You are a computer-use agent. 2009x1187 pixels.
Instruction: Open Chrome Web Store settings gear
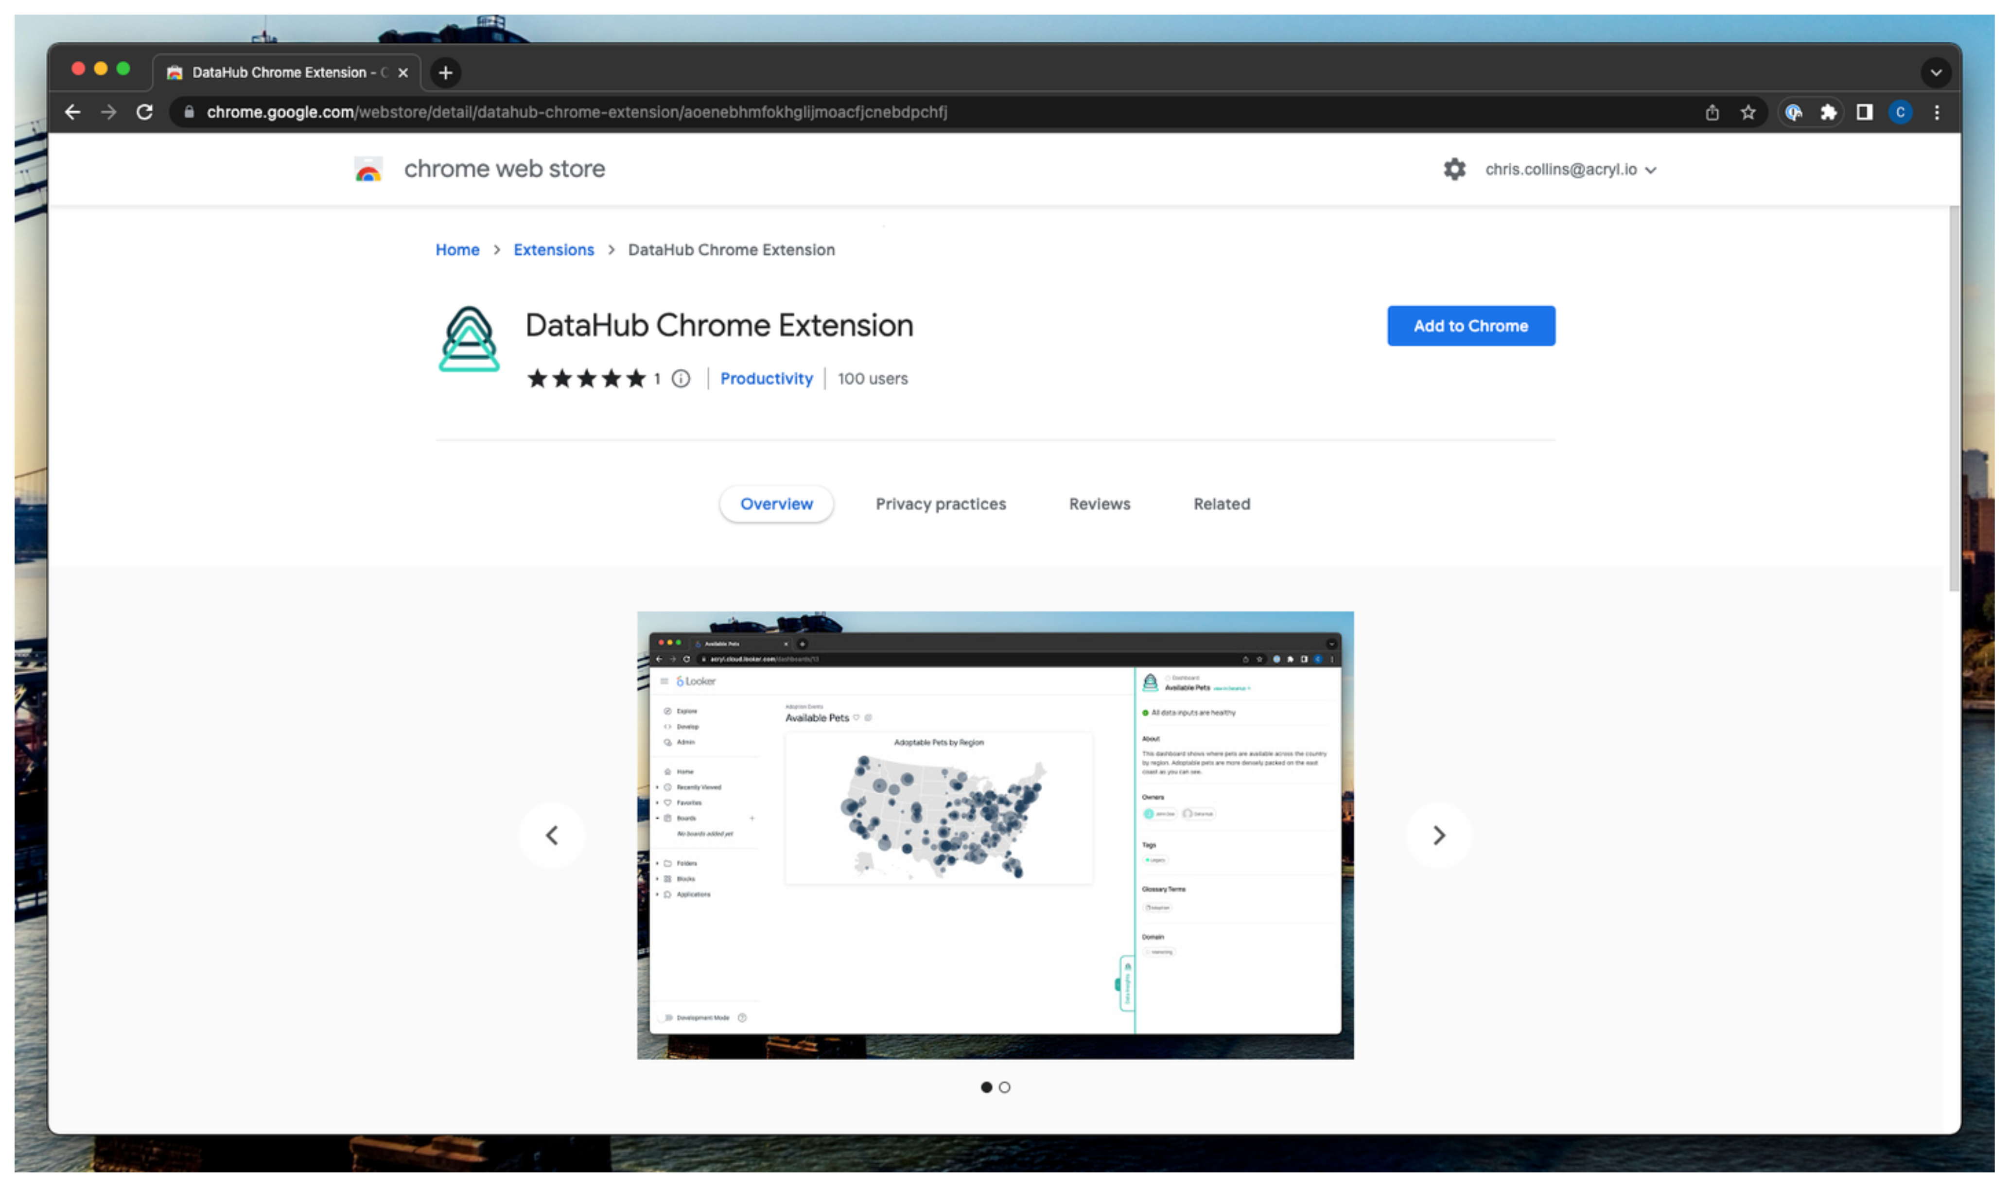click(1454, 170)
